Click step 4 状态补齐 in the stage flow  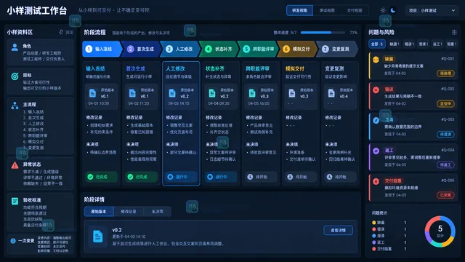tap(219, 49)
